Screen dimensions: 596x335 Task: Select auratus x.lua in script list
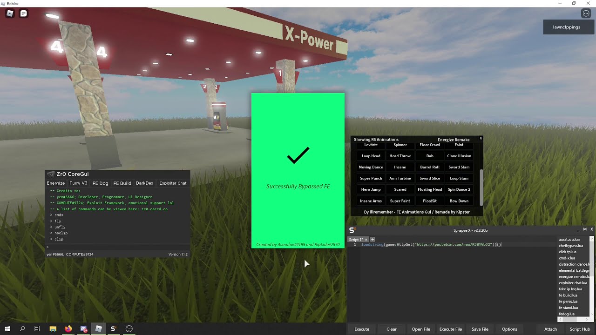569,240
